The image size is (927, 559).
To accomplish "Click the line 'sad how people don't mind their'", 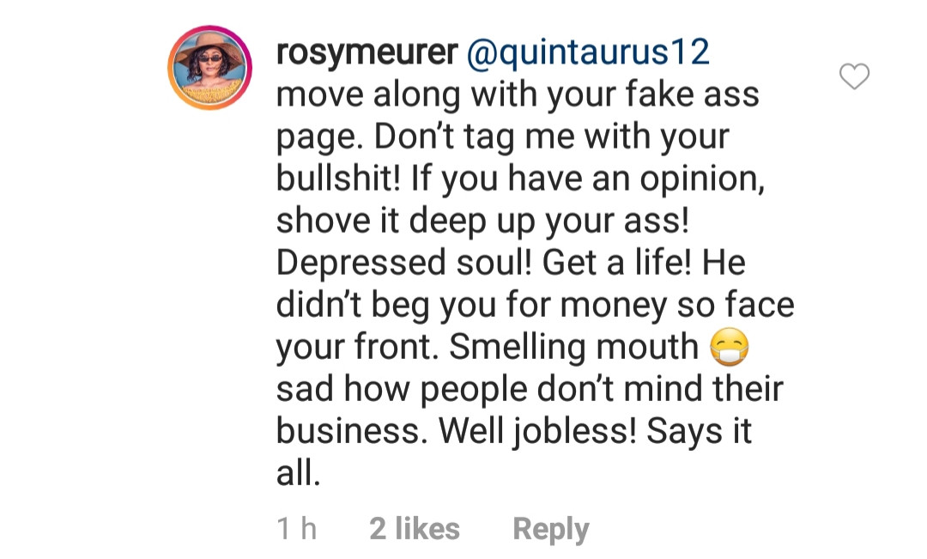I will pos(530,389).
